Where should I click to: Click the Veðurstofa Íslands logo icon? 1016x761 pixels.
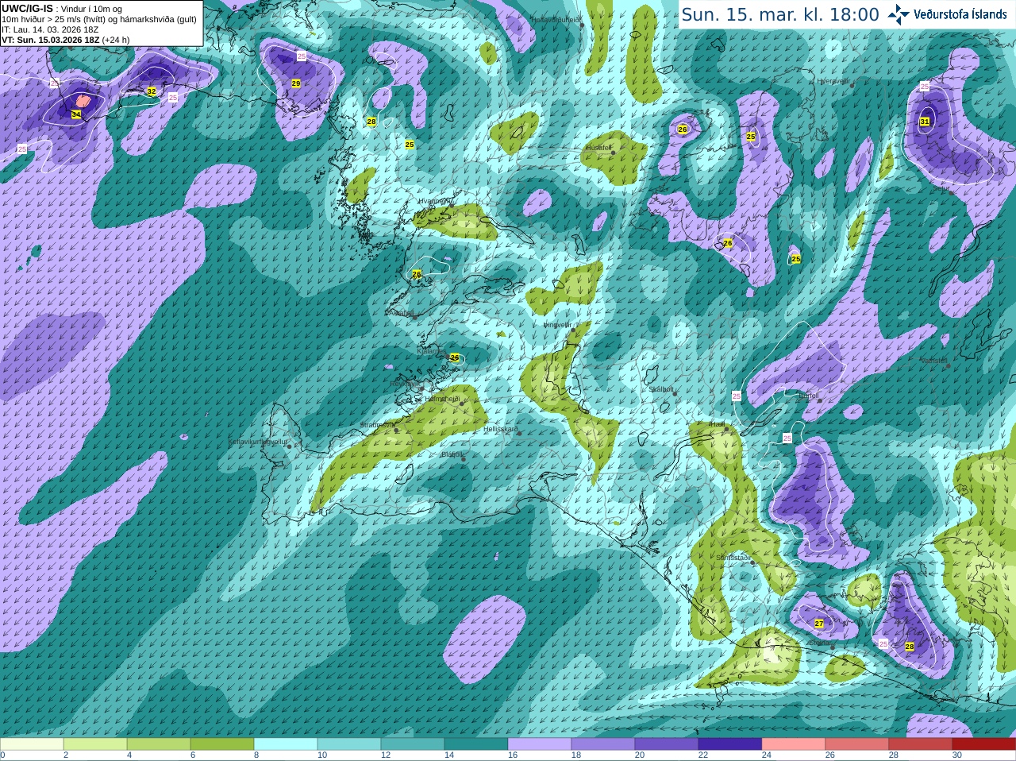point(899,14)
